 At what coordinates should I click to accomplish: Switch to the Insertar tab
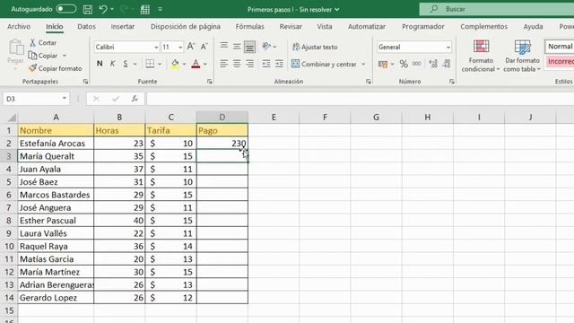(123, 26)
